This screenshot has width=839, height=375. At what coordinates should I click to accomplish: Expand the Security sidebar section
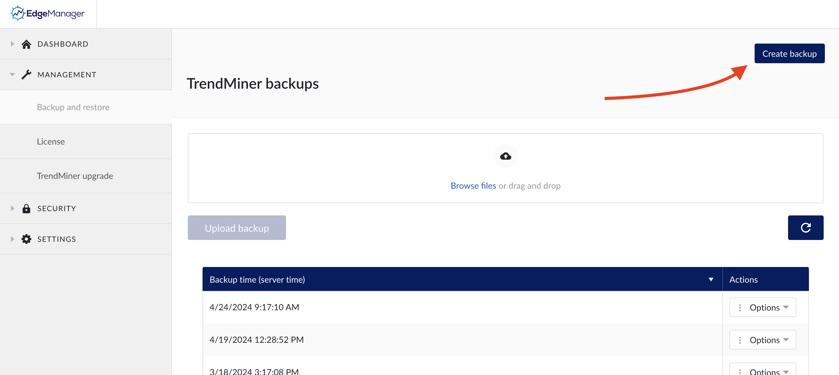point(12,208)
